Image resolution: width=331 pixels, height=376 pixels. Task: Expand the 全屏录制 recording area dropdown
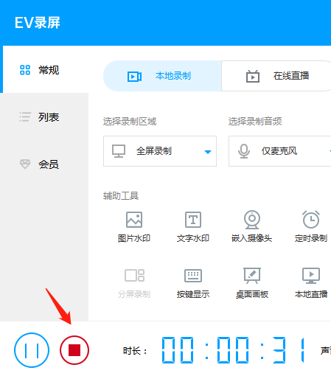160,151
